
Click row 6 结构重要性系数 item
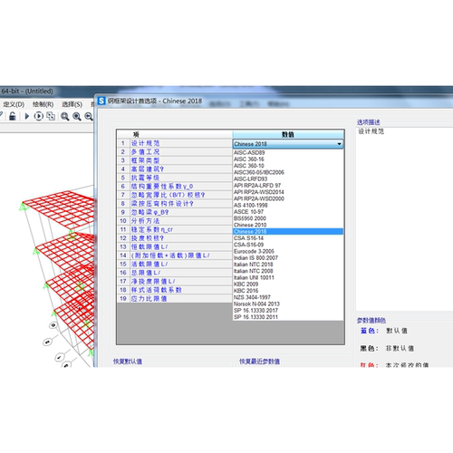pos(181,187)
